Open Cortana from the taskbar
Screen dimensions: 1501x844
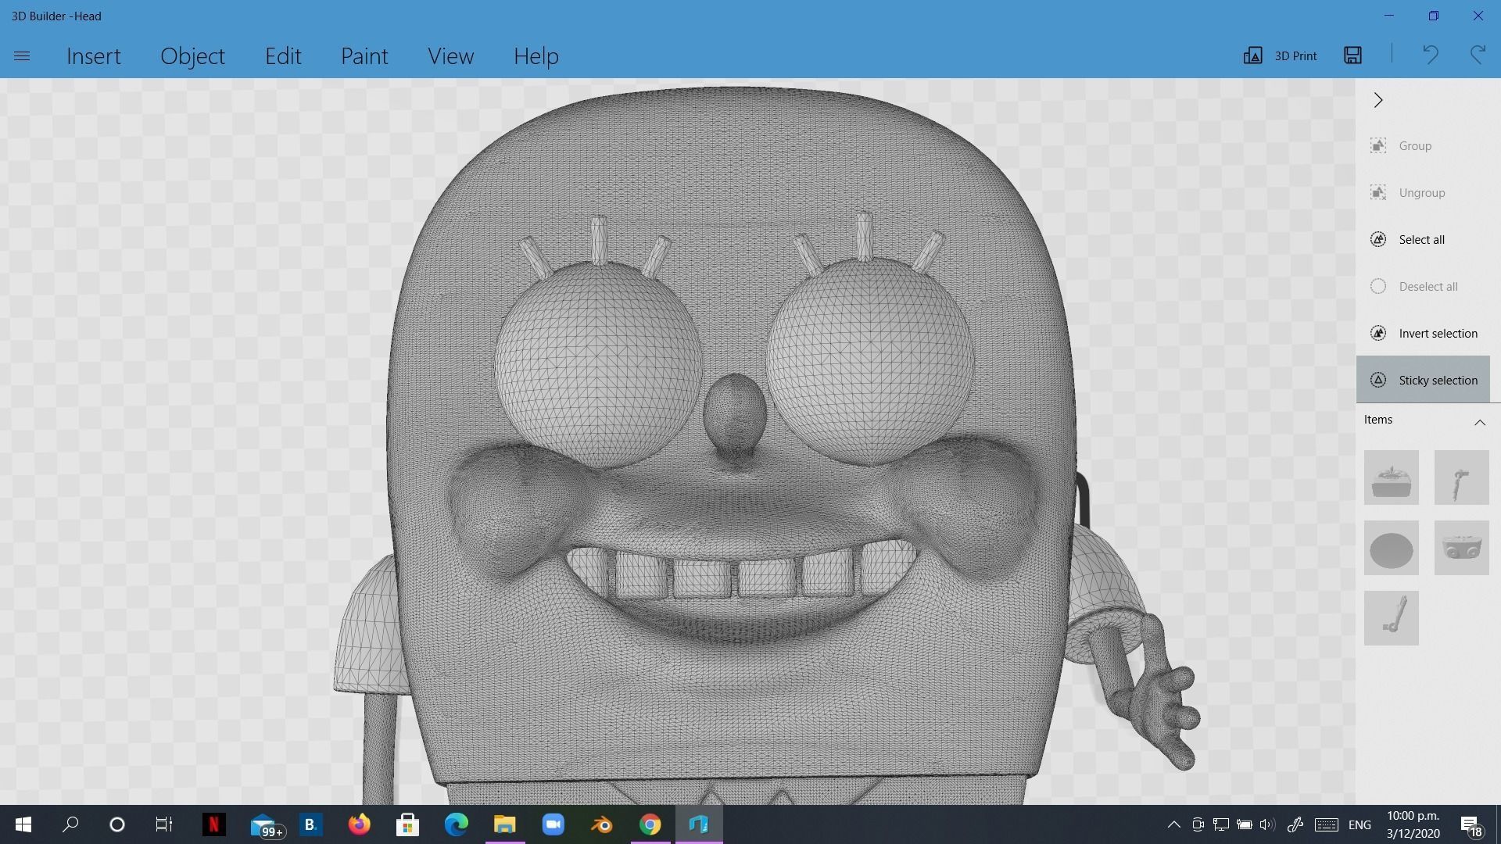click(x=117, y=824)
